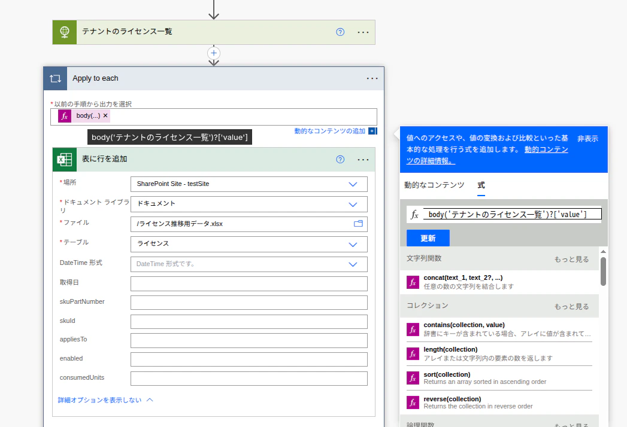
Task: Select the contains(collection, value) function
Action: pos(499,330)
